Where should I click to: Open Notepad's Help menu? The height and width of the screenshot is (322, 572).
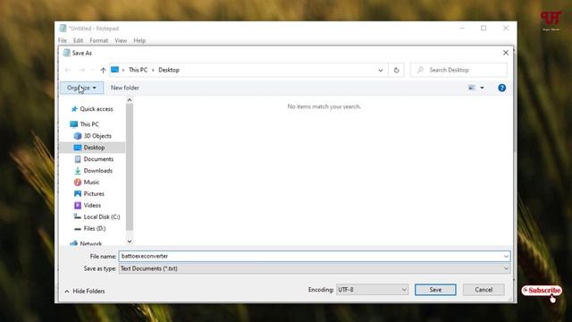point(139,40)
